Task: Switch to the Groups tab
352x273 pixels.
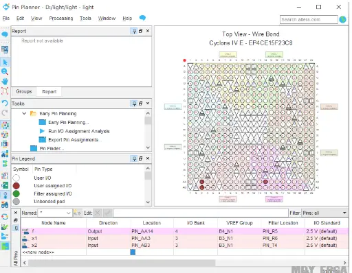Action: pyautogui.click(x=24, y=91)
